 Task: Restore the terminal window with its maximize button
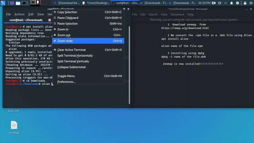tap(124, 9)
